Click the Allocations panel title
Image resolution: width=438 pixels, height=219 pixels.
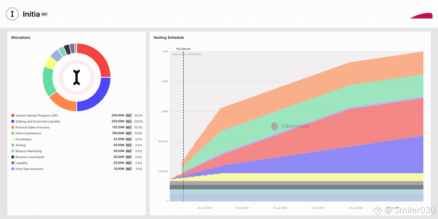(x=21, y=38)
